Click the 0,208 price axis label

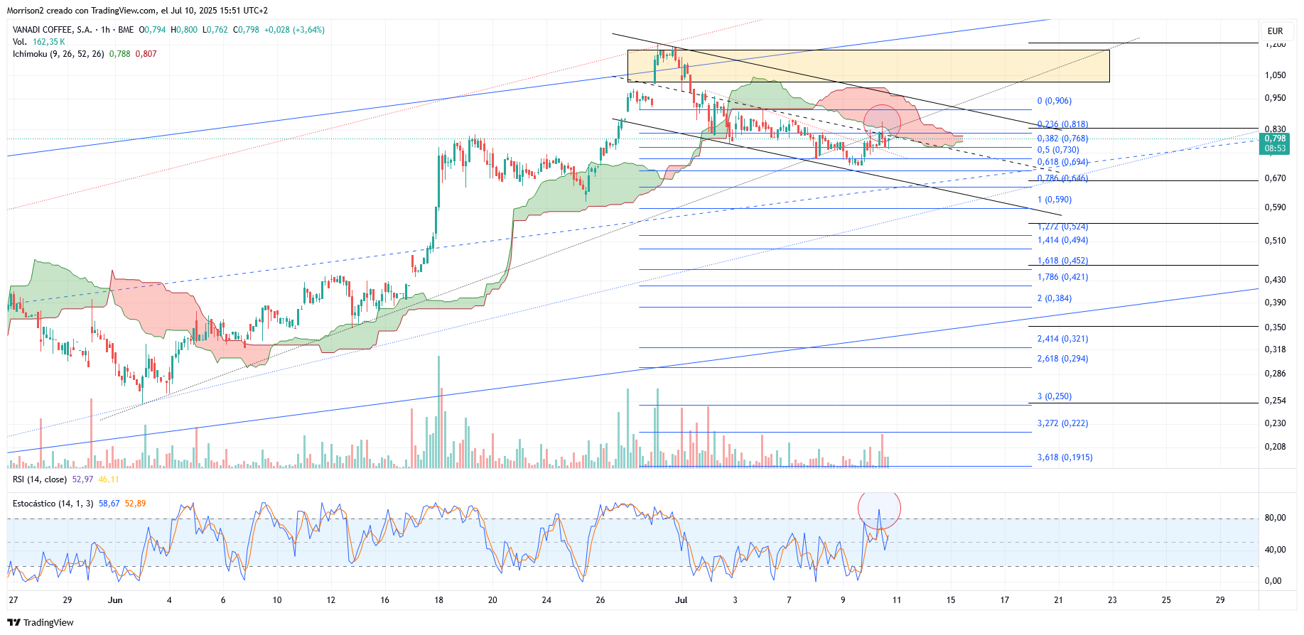1275,447
